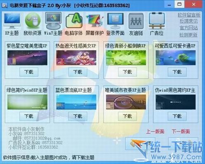Download the 紫色星空唯美意境XP theme
This screenshot has height=164, width=205.
29,72
